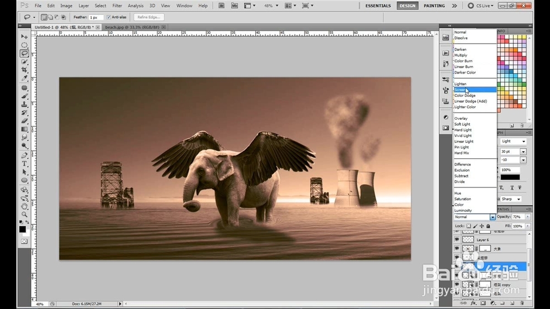Choose Screen blend mode
Viewport: 550px width, 309px height.
pyautogui.click(x=475, y=90)
